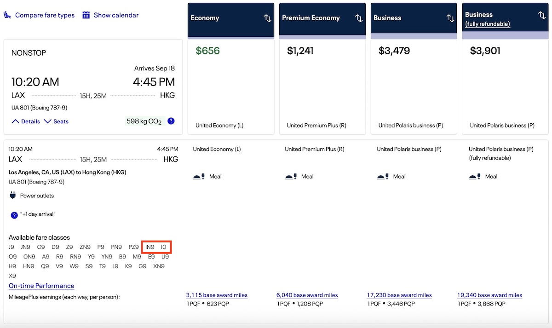Screen dimensions: 552x328
Task: Open Compare fare types
Action: 45,15
